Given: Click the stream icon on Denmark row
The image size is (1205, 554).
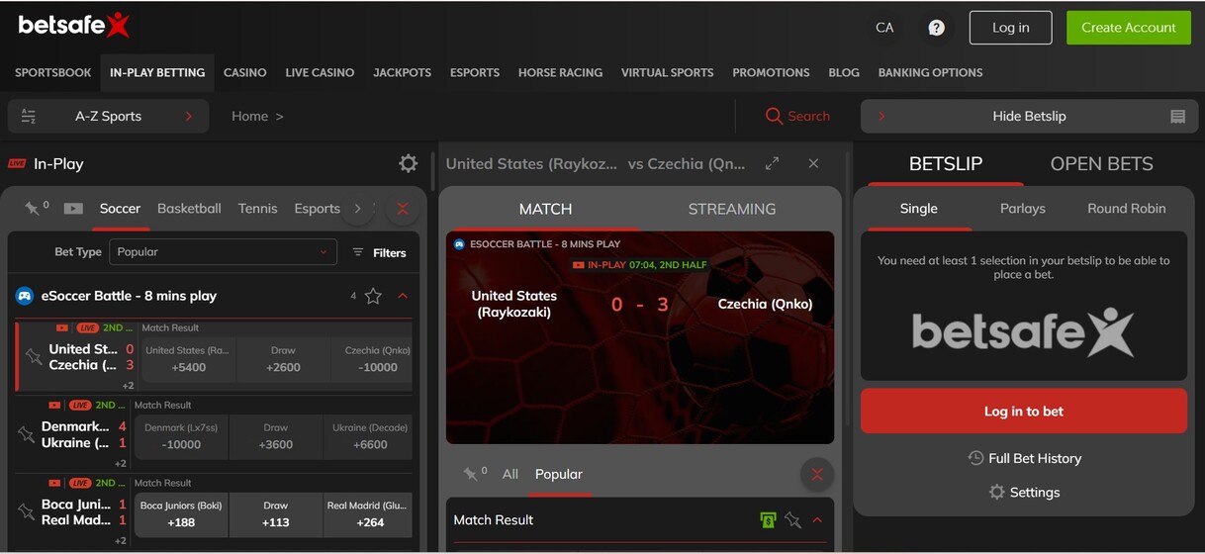Looking at the screenshot, I should tap(55, 405).
